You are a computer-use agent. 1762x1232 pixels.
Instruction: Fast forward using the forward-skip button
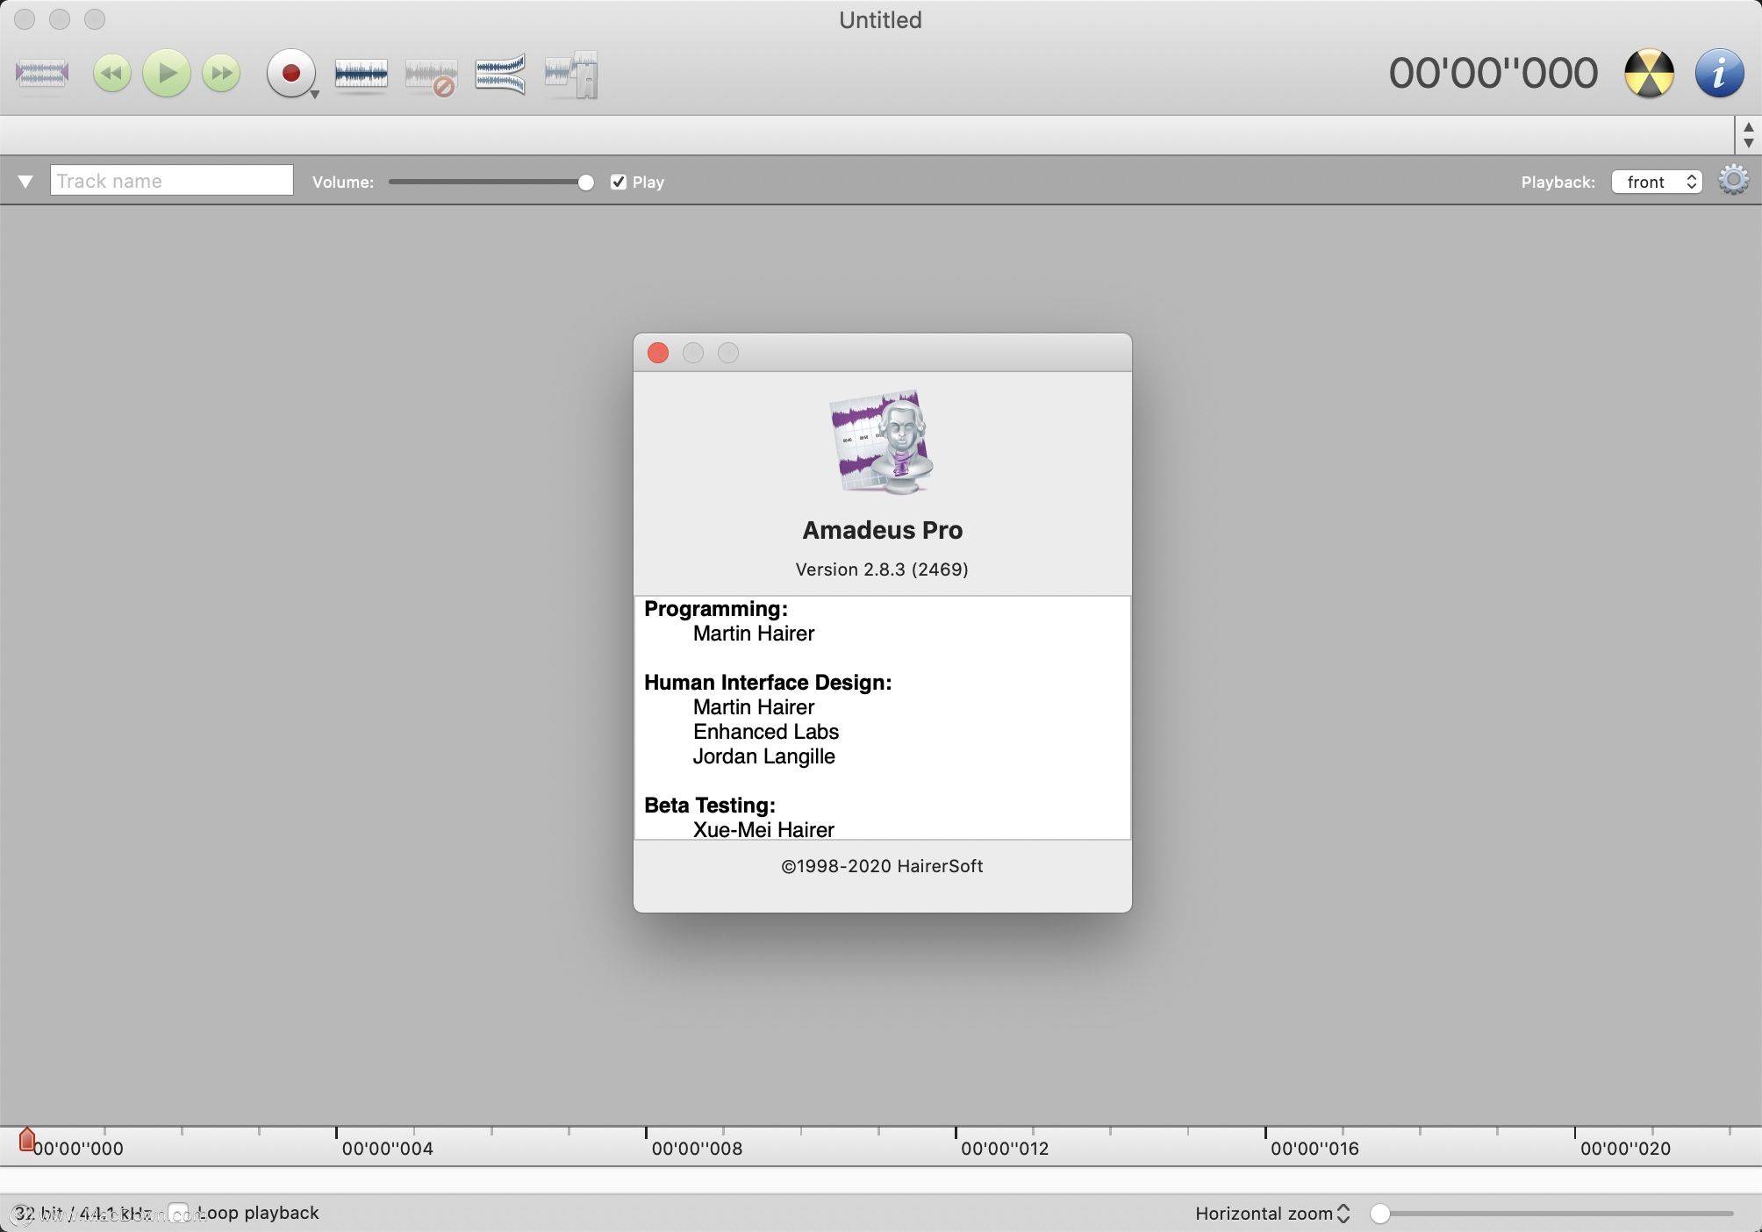[x=219, y=73]
